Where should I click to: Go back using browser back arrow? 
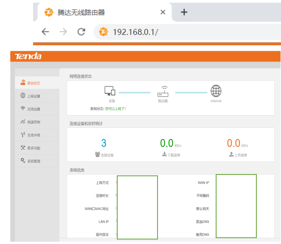click(x=45, y=31)
